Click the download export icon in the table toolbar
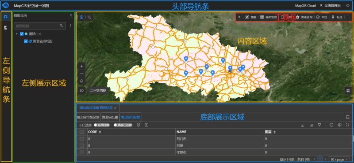354x163 pixels. point(303,125)
